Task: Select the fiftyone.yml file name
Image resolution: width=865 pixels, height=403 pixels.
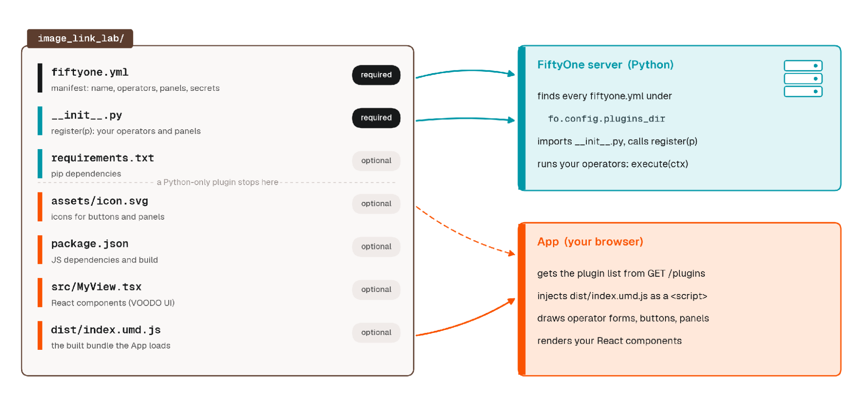Action: point(90,72)
